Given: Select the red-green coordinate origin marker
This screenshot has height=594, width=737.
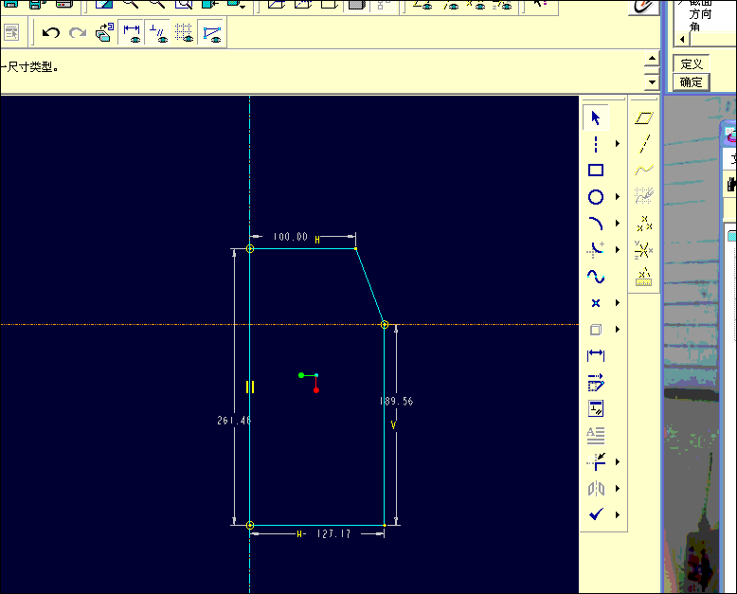Looking at the screenshot, I should coord(310,382).
